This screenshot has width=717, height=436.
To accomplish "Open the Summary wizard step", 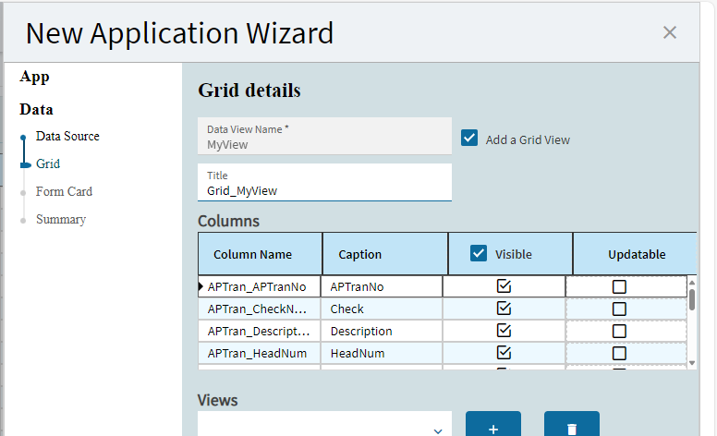I will pyautogui.click(x=61, y=219).
